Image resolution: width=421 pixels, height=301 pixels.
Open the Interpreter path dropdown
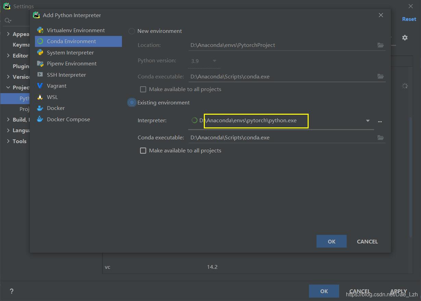(x=368, y=121)
